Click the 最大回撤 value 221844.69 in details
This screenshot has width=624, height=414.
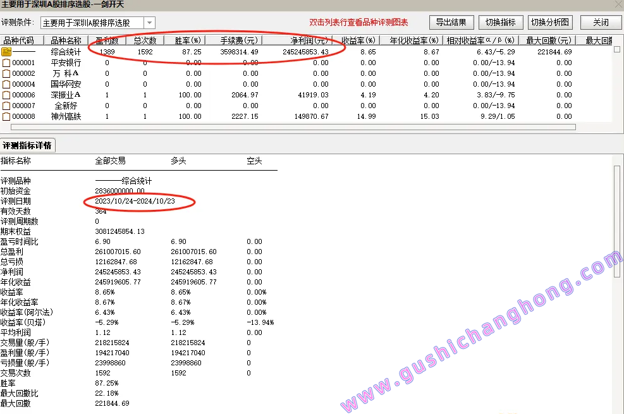pyautogui.click(x=113, y=403)
